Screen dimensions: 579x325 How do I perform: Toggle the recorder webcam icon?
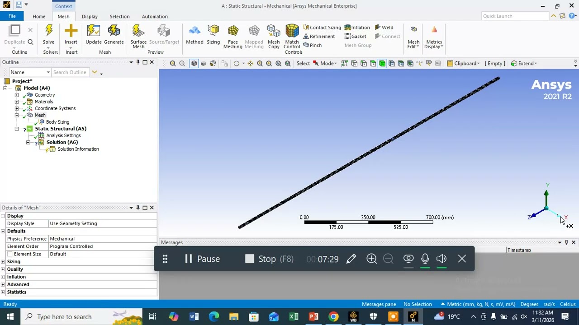tap(408, 259)
